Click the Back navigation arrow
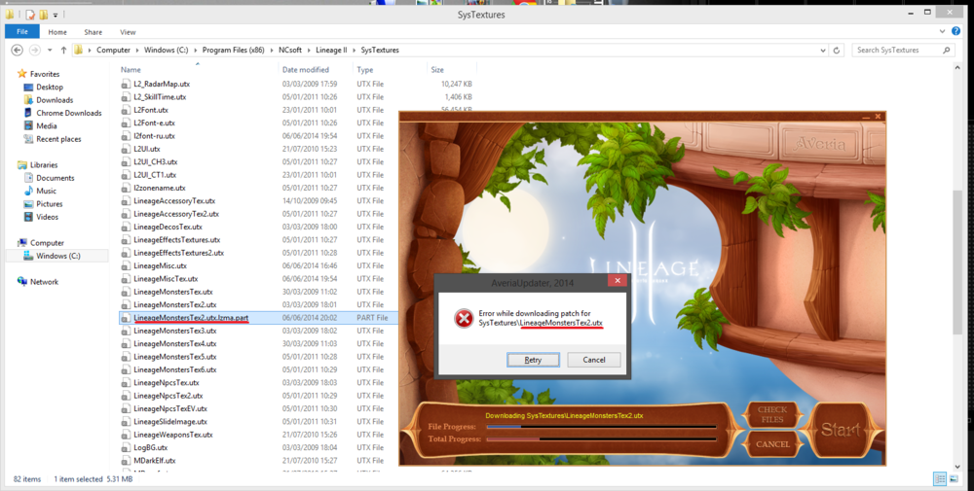Screen dimensions: 974x491 coord(17,50)
